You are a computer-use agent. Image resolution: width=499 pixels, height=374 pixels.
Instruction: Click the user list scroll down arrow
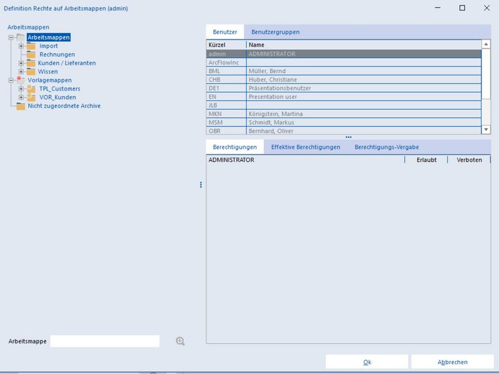[487, 129]
